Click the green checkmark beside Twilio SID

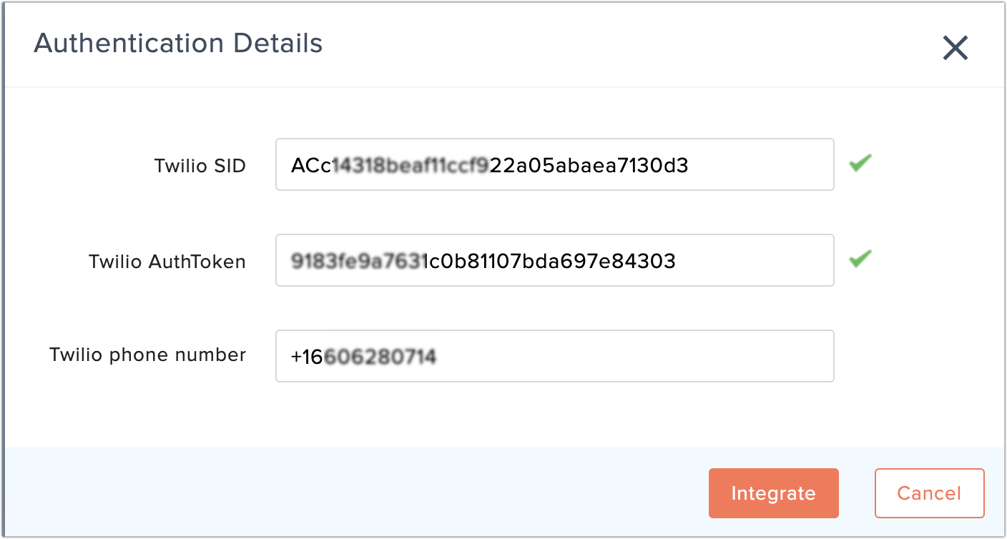(860, 164)
